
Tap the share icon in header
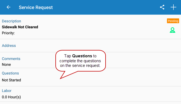[x=162, y=7]
